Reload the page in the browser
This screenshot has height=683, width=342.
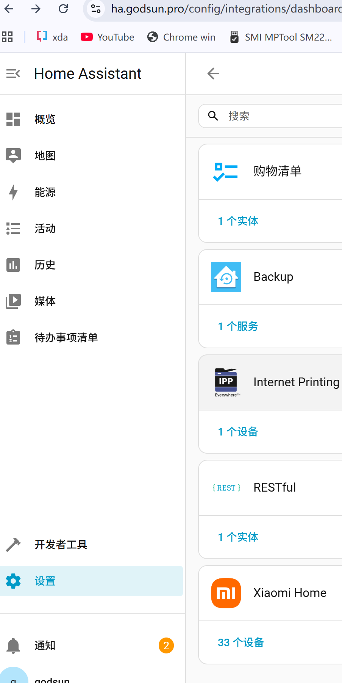[x=63, y=9]
